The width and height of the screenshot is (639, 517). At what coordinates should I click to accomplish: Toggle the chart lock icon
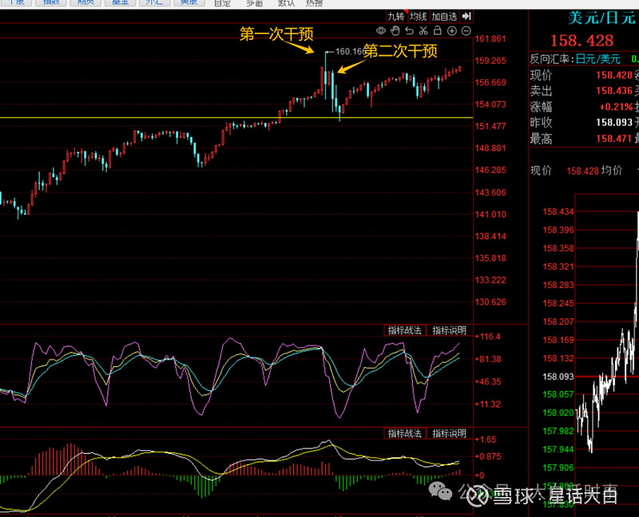(438, 31)
